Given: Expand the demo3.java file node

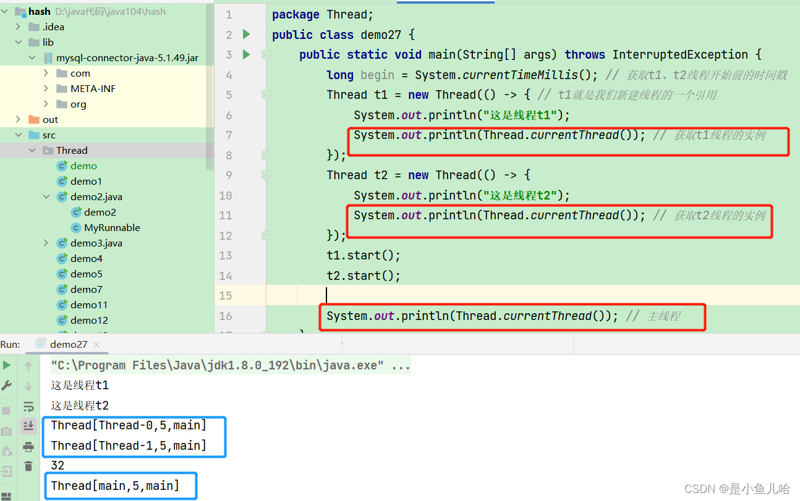Looking at the screenshot, I should click(x=46, y=243).
